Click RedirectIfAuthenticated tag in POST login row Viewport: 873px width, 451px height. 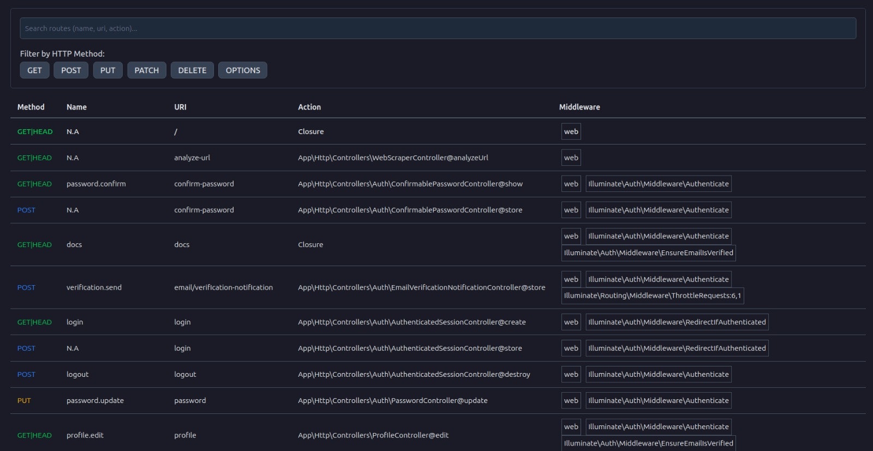pos(677,348)
